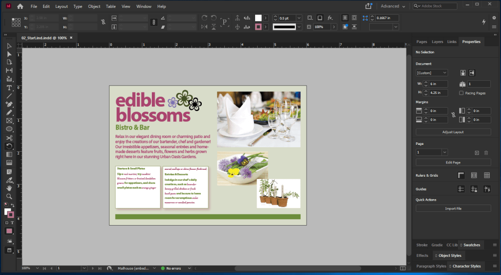Enable the Facing Pages checkbox
The height and width of the screenshot is (275, 501).
[x=461, y=93]
